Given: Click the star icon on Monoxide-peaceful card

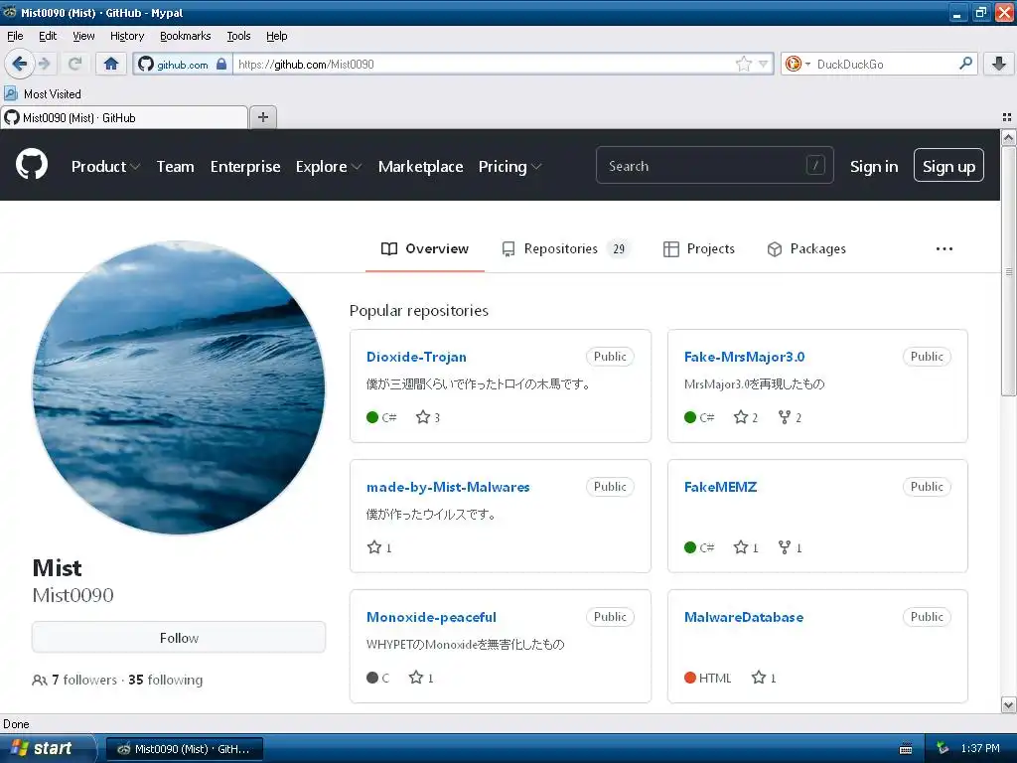Looking at the screenshot, I should coord(416,678).
